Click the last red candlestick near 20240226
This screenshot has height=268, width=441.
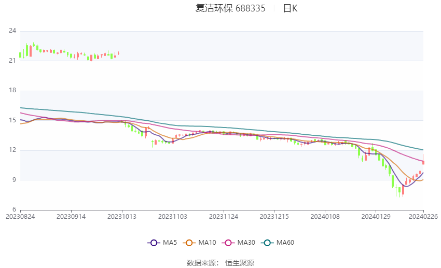coord(423,160)
